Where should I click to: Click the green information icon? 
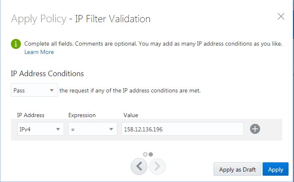click(x=16, y=44)
